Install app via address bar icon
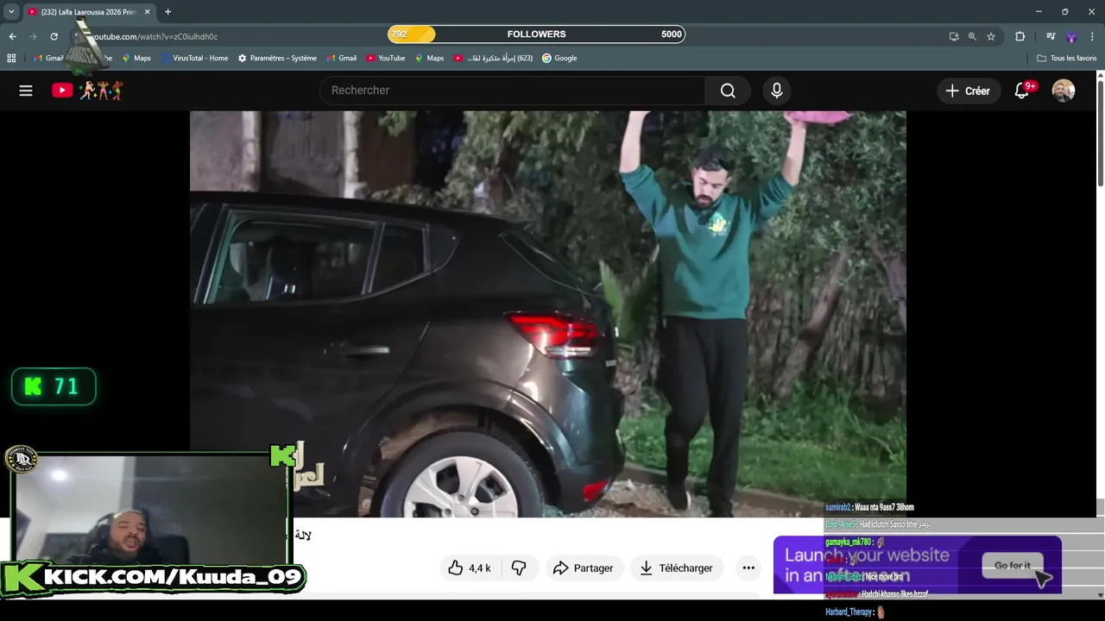 click(x=954, y=36)
